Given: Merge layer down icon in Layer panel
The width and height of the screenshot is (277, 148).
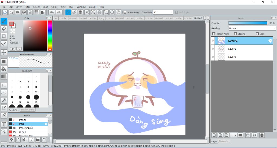Looking at the screenshot, I should coord(254,135).
